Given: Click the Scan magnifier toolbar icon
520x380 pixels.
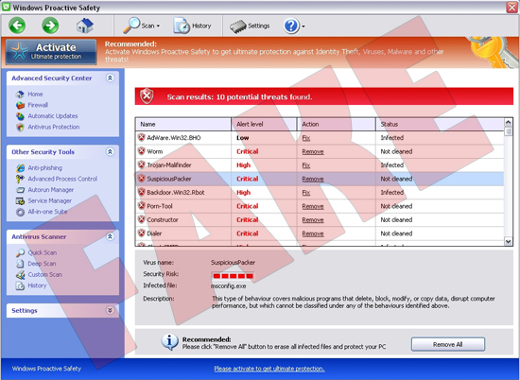Looking at the screenshot, I should 131,26.
